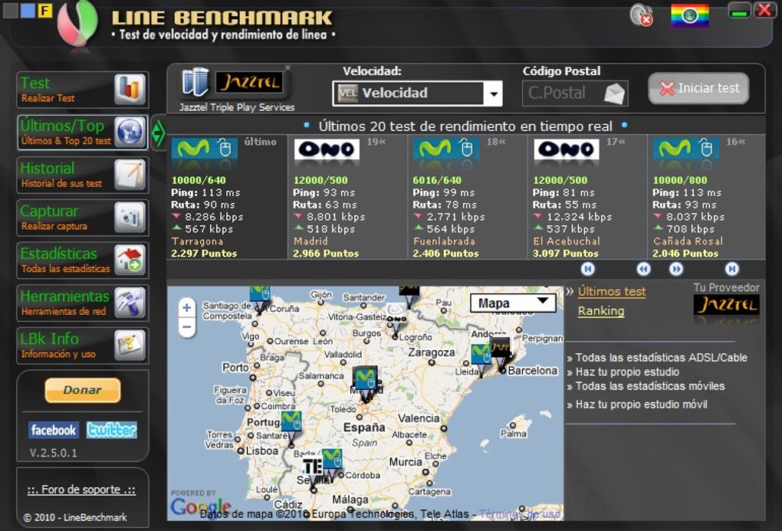Click the green collapse arrows next to sidebar
The height and width of the screenshot is (531, 782).
point(158,133)
